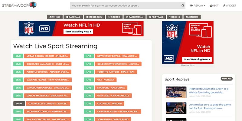Open Draymond Green highlight thumbnail
242x121 pixels.
tap(176, 92)
